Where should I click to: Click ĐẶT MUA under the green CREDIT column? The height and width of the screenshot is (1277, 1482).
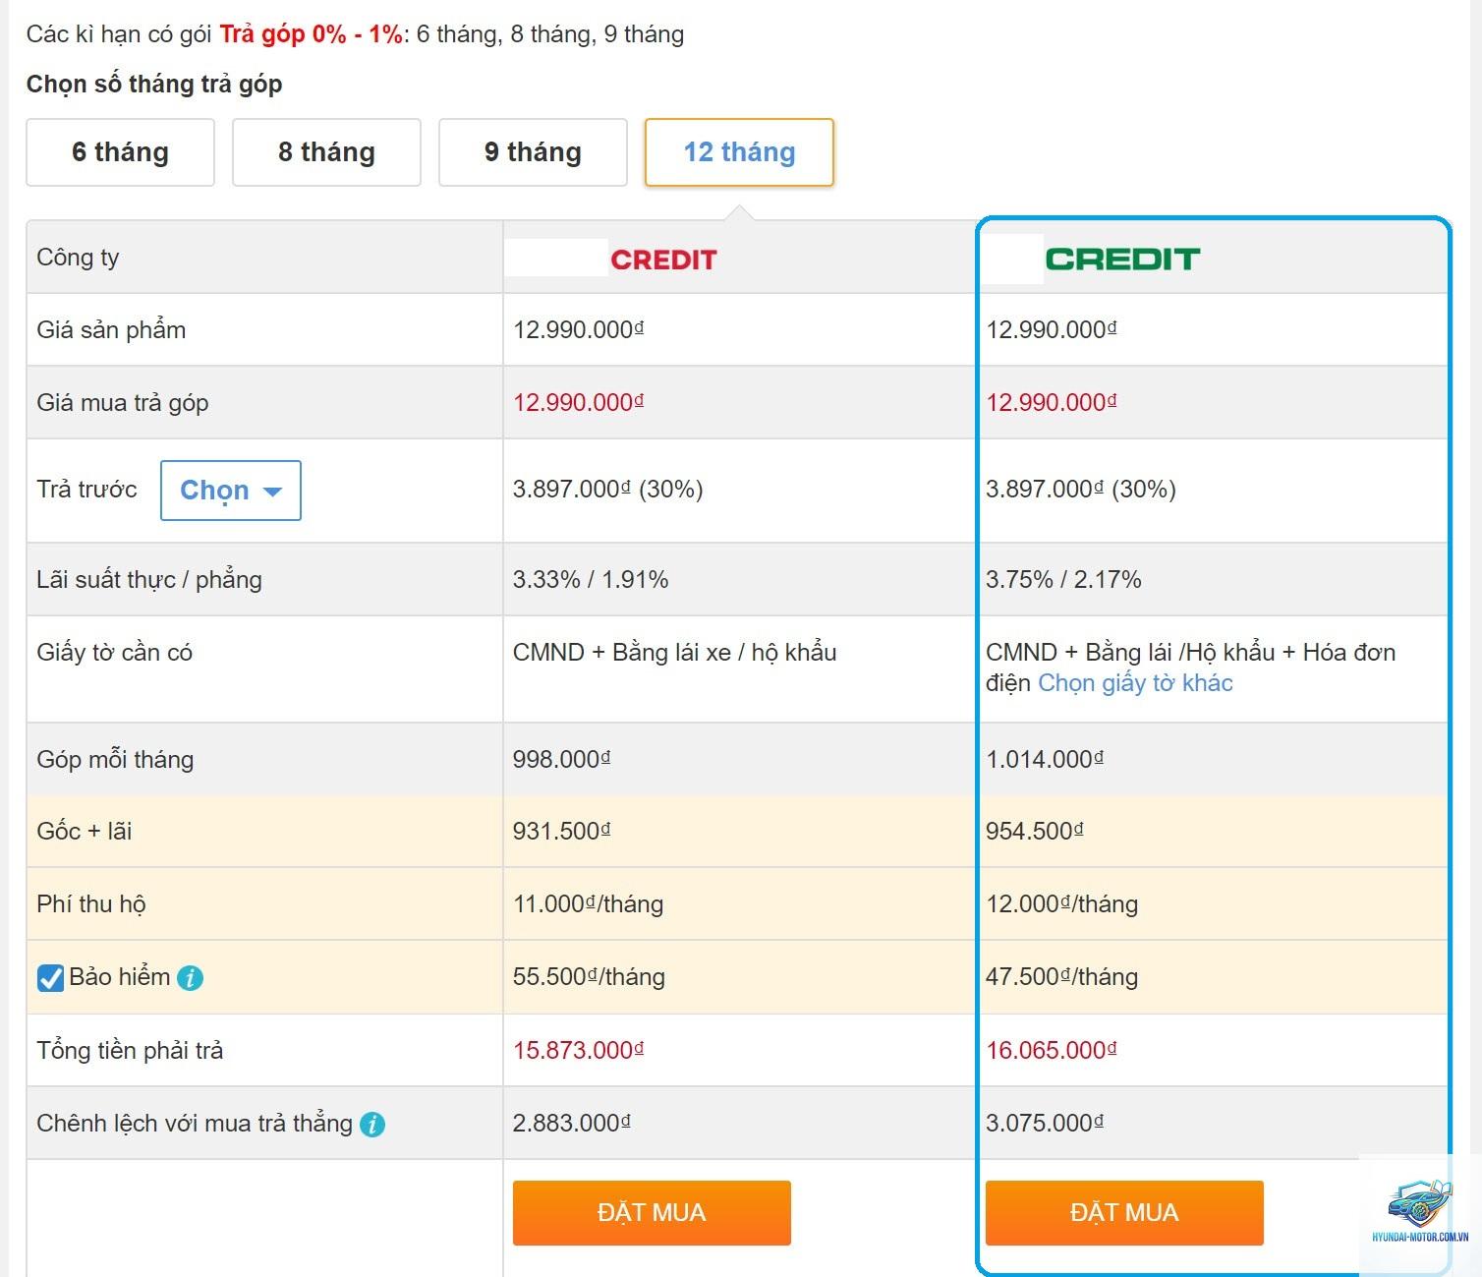[1124, 1213]
